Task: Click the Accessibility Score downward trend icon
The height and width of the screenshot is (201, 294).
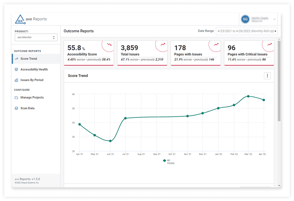Action: (x=109, y=44)
